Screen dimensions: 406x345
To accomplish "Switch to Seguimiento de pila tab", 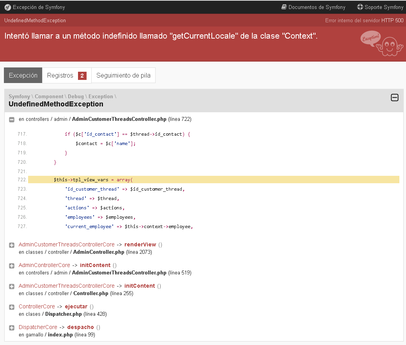I will click(123, 75).
